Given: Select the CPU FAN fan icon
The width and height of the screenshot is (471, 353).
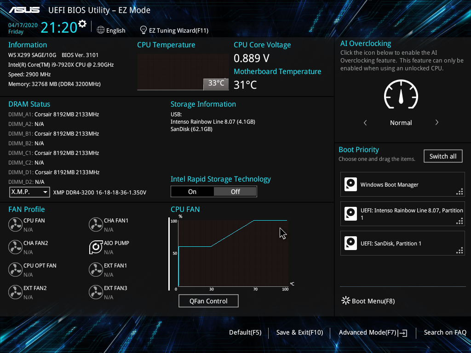Looking at the screenshot, I should (x=15, y=224).
